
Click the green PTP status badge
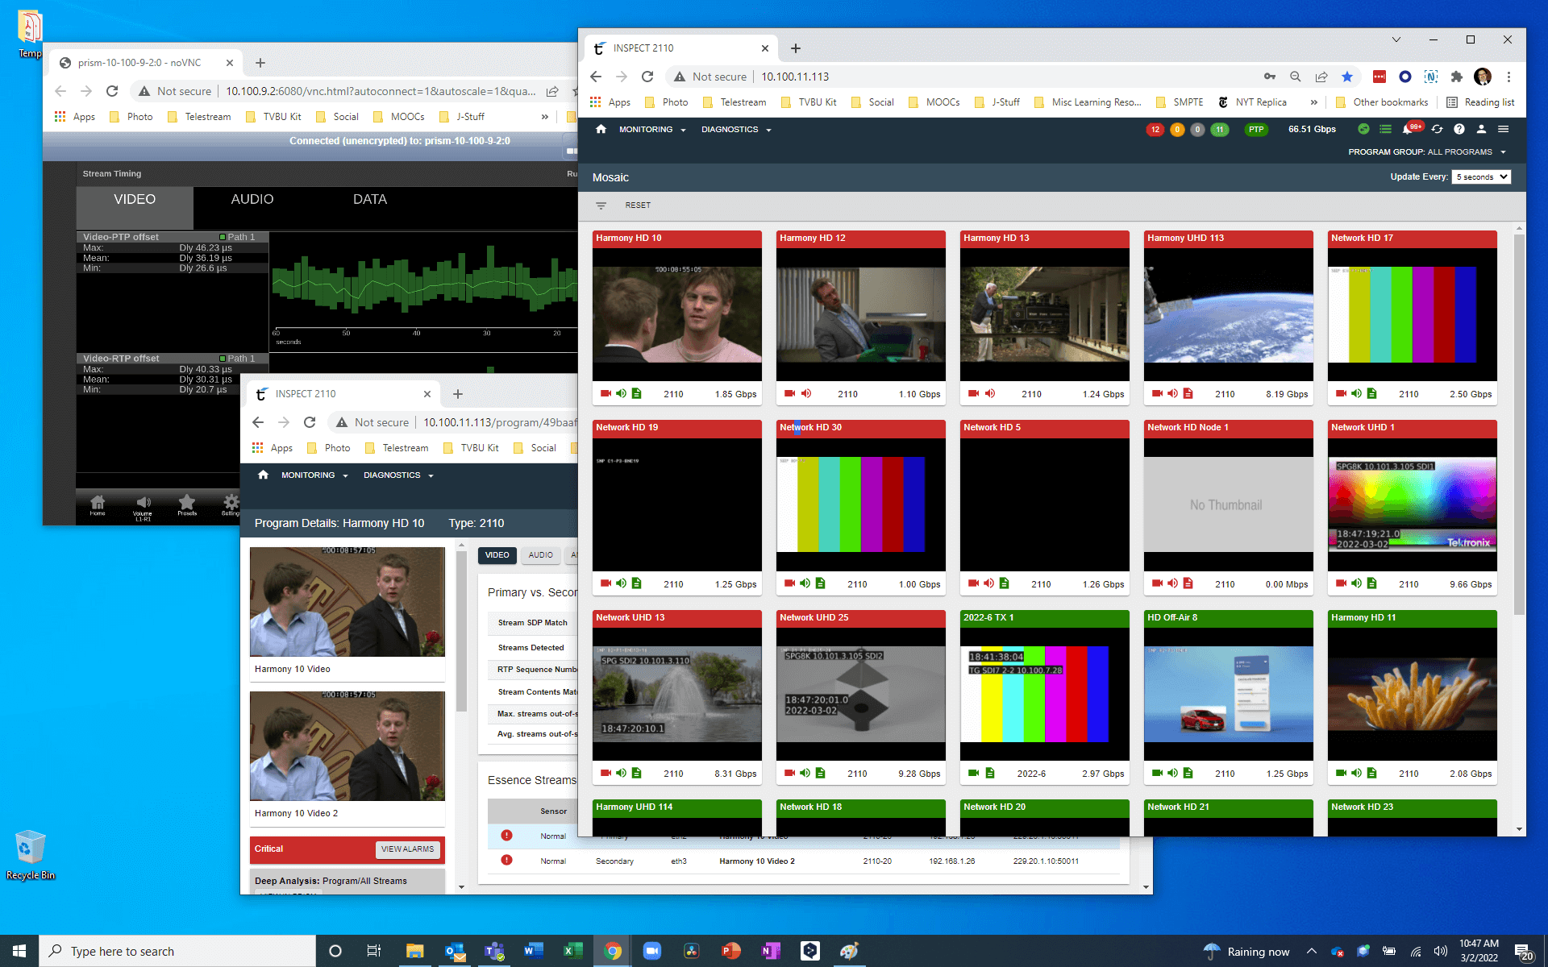[x=1256, y=130]
